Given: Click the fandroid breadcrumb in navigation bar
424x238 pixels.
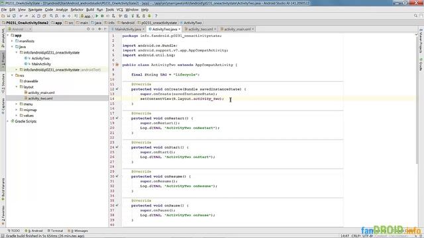Looking at the screenshot, I should (126, 23).
